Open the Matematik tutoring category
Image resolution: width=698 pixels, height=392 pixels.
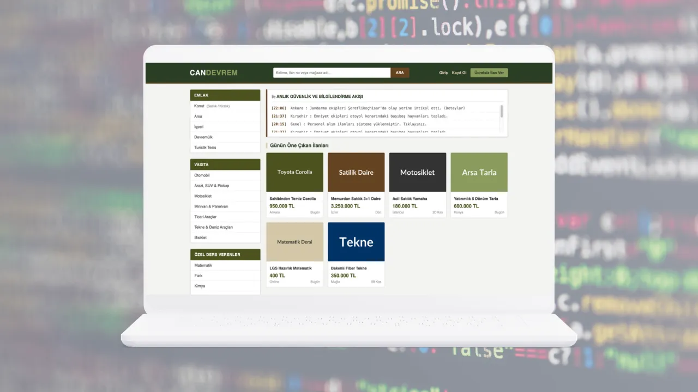[x=225, y=266]
